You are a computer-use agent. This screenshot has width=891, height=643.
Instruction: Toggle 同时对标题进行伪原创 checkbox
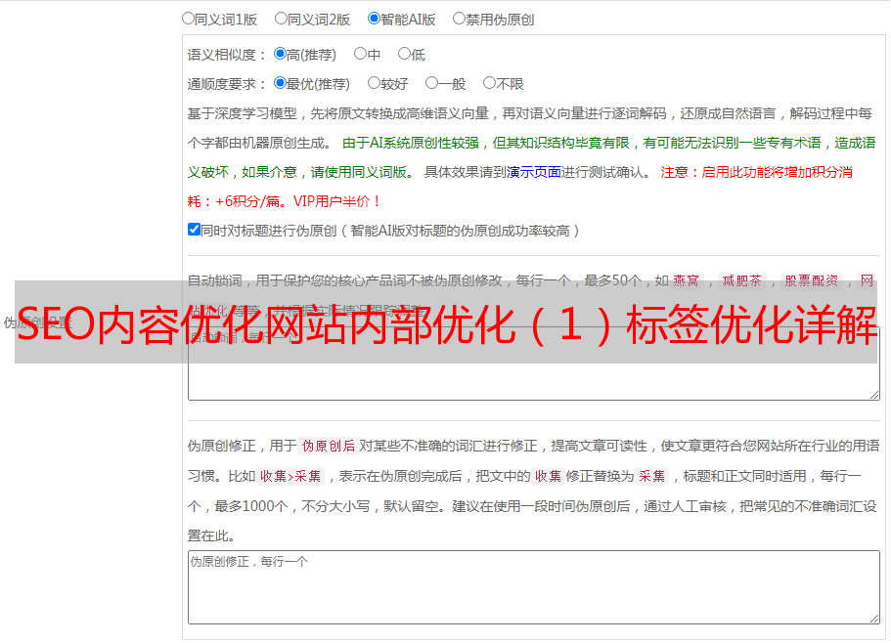click(194, 230)
